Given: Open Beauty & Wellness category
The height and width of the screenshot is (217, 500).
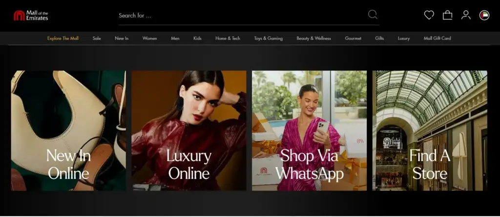Looking at the screenshot, I should click(x=313, y=38).
